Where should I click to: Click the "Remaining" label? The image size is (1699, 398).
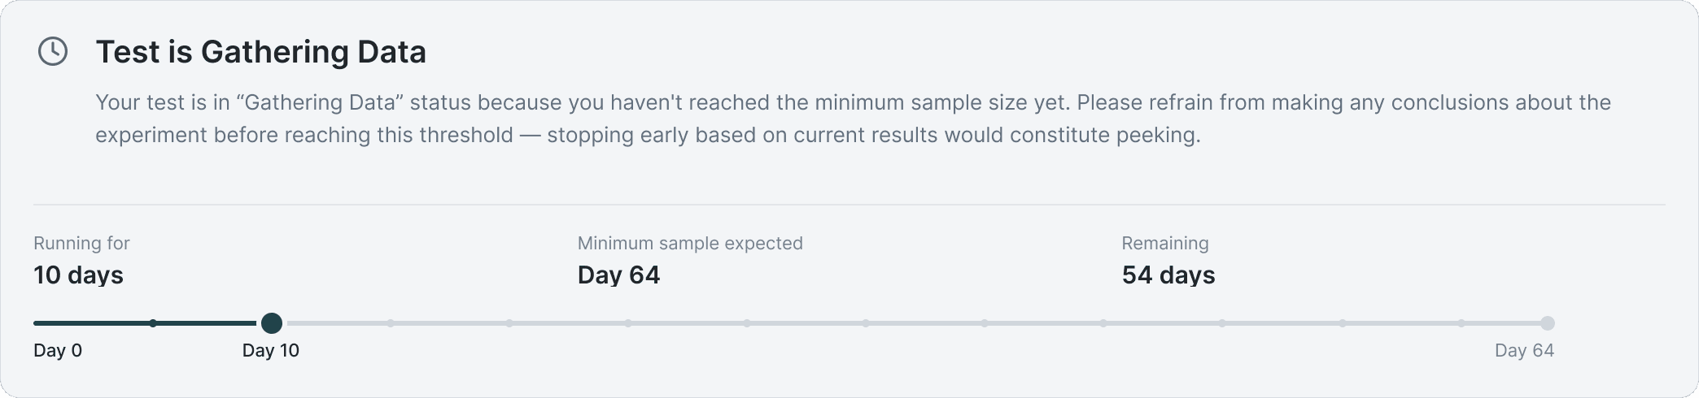(x=1165, y=243)
